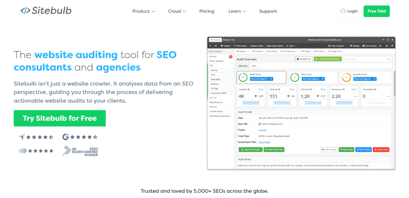Click the Export Audit Summary button
Image resolution: width=409 pixels, height=198 pixels.
point(328,59)
